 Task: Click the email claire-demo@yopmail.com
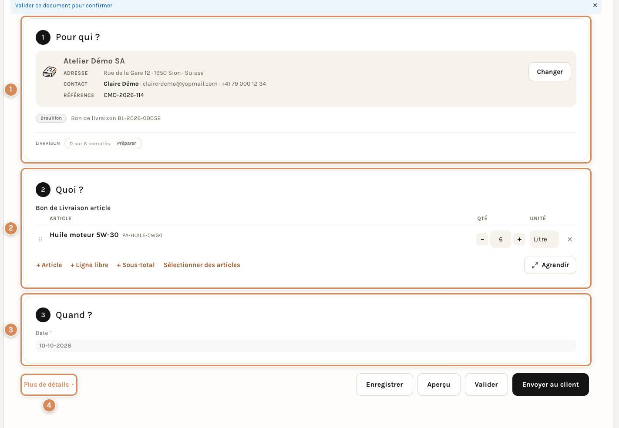180,84
